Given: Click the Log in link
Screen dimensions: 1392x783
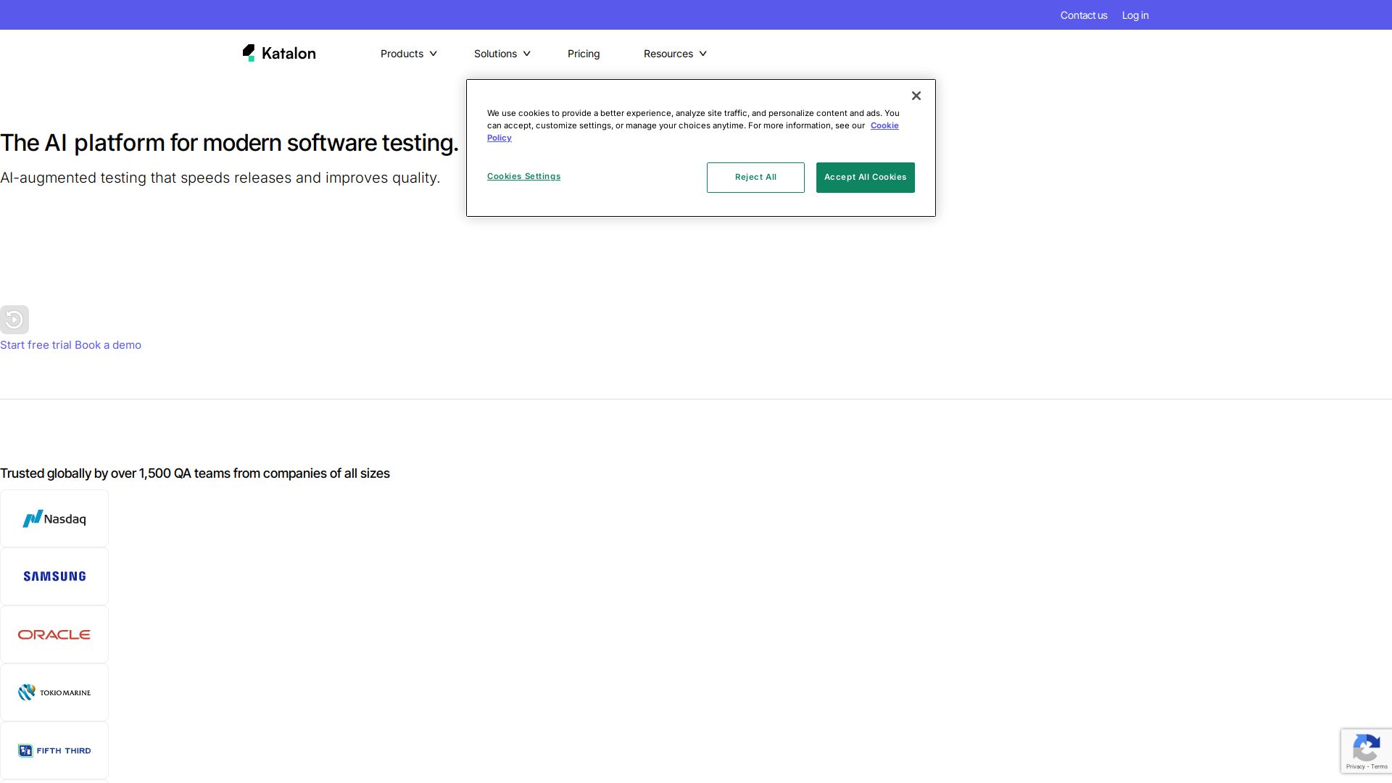Looking at the screenshot, I should (1135, 15).
